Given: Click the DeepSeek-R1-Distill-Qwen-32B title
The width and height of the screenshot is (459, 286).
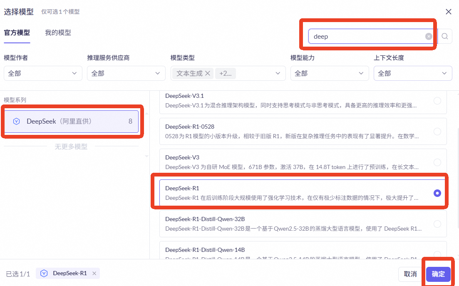Looking at the screenshot, I should (205, 219).
